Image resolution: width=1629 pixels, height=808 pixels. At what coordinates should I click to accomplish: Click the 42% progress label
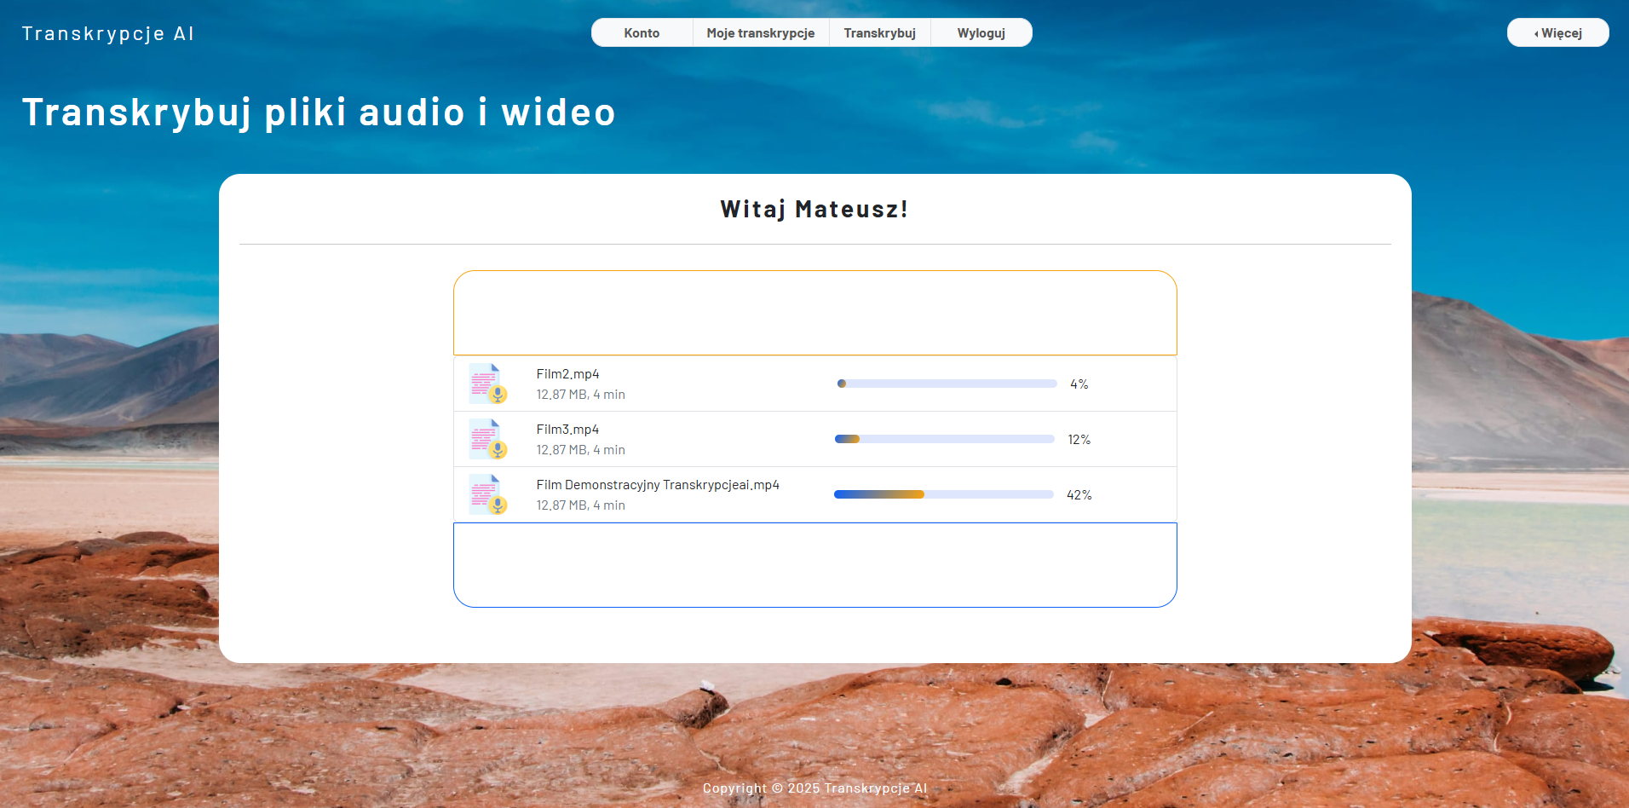[1079, 495]
